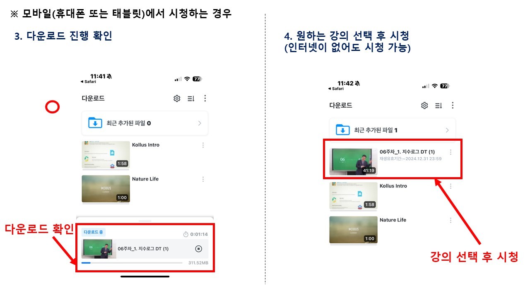
Task: Click the download folder icon showing 1 file
Action: 343,130
